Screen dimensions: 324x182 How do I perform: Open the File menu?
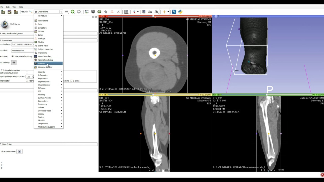pos(2,7)
